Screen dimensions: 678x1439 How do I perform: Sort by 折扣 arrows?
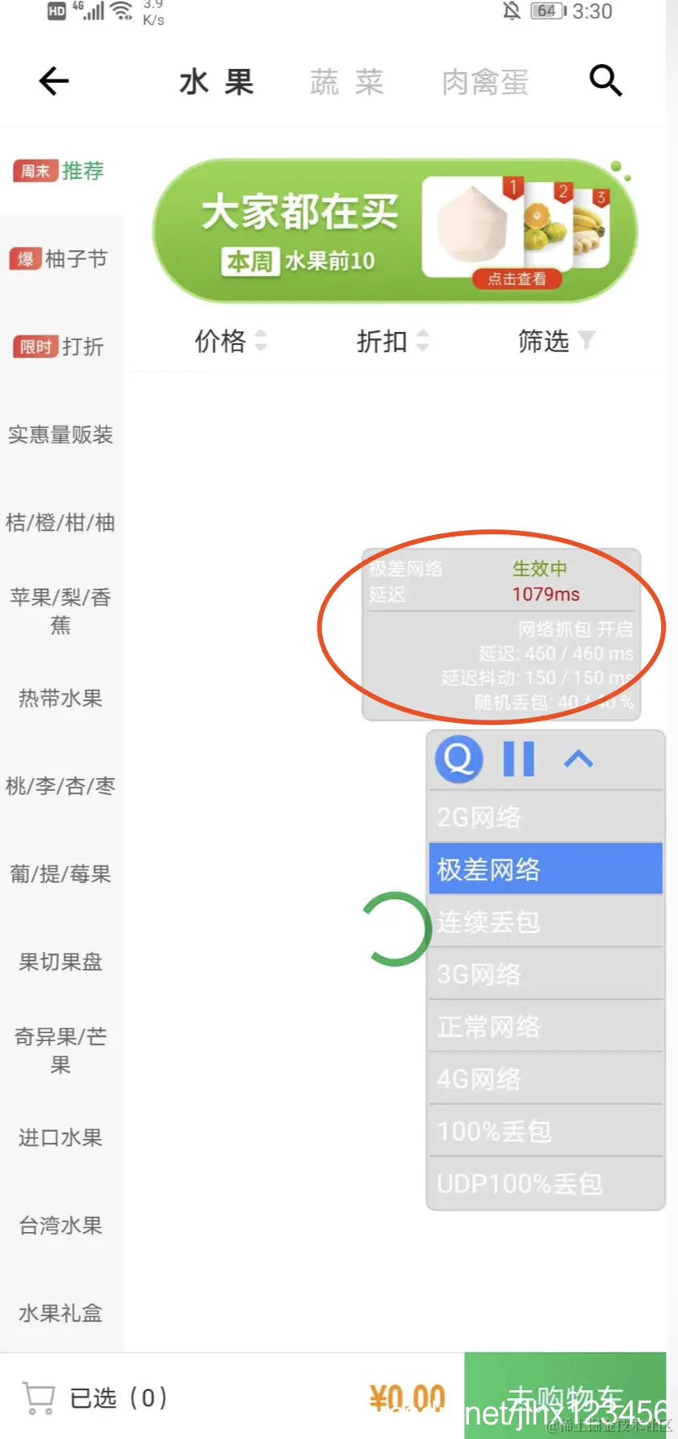[x=422, y=341]
